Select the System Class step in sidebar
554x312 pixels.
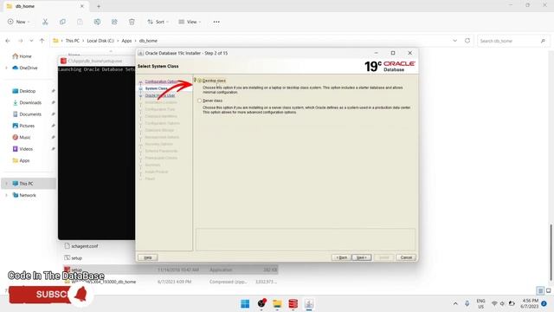(156, 88)
